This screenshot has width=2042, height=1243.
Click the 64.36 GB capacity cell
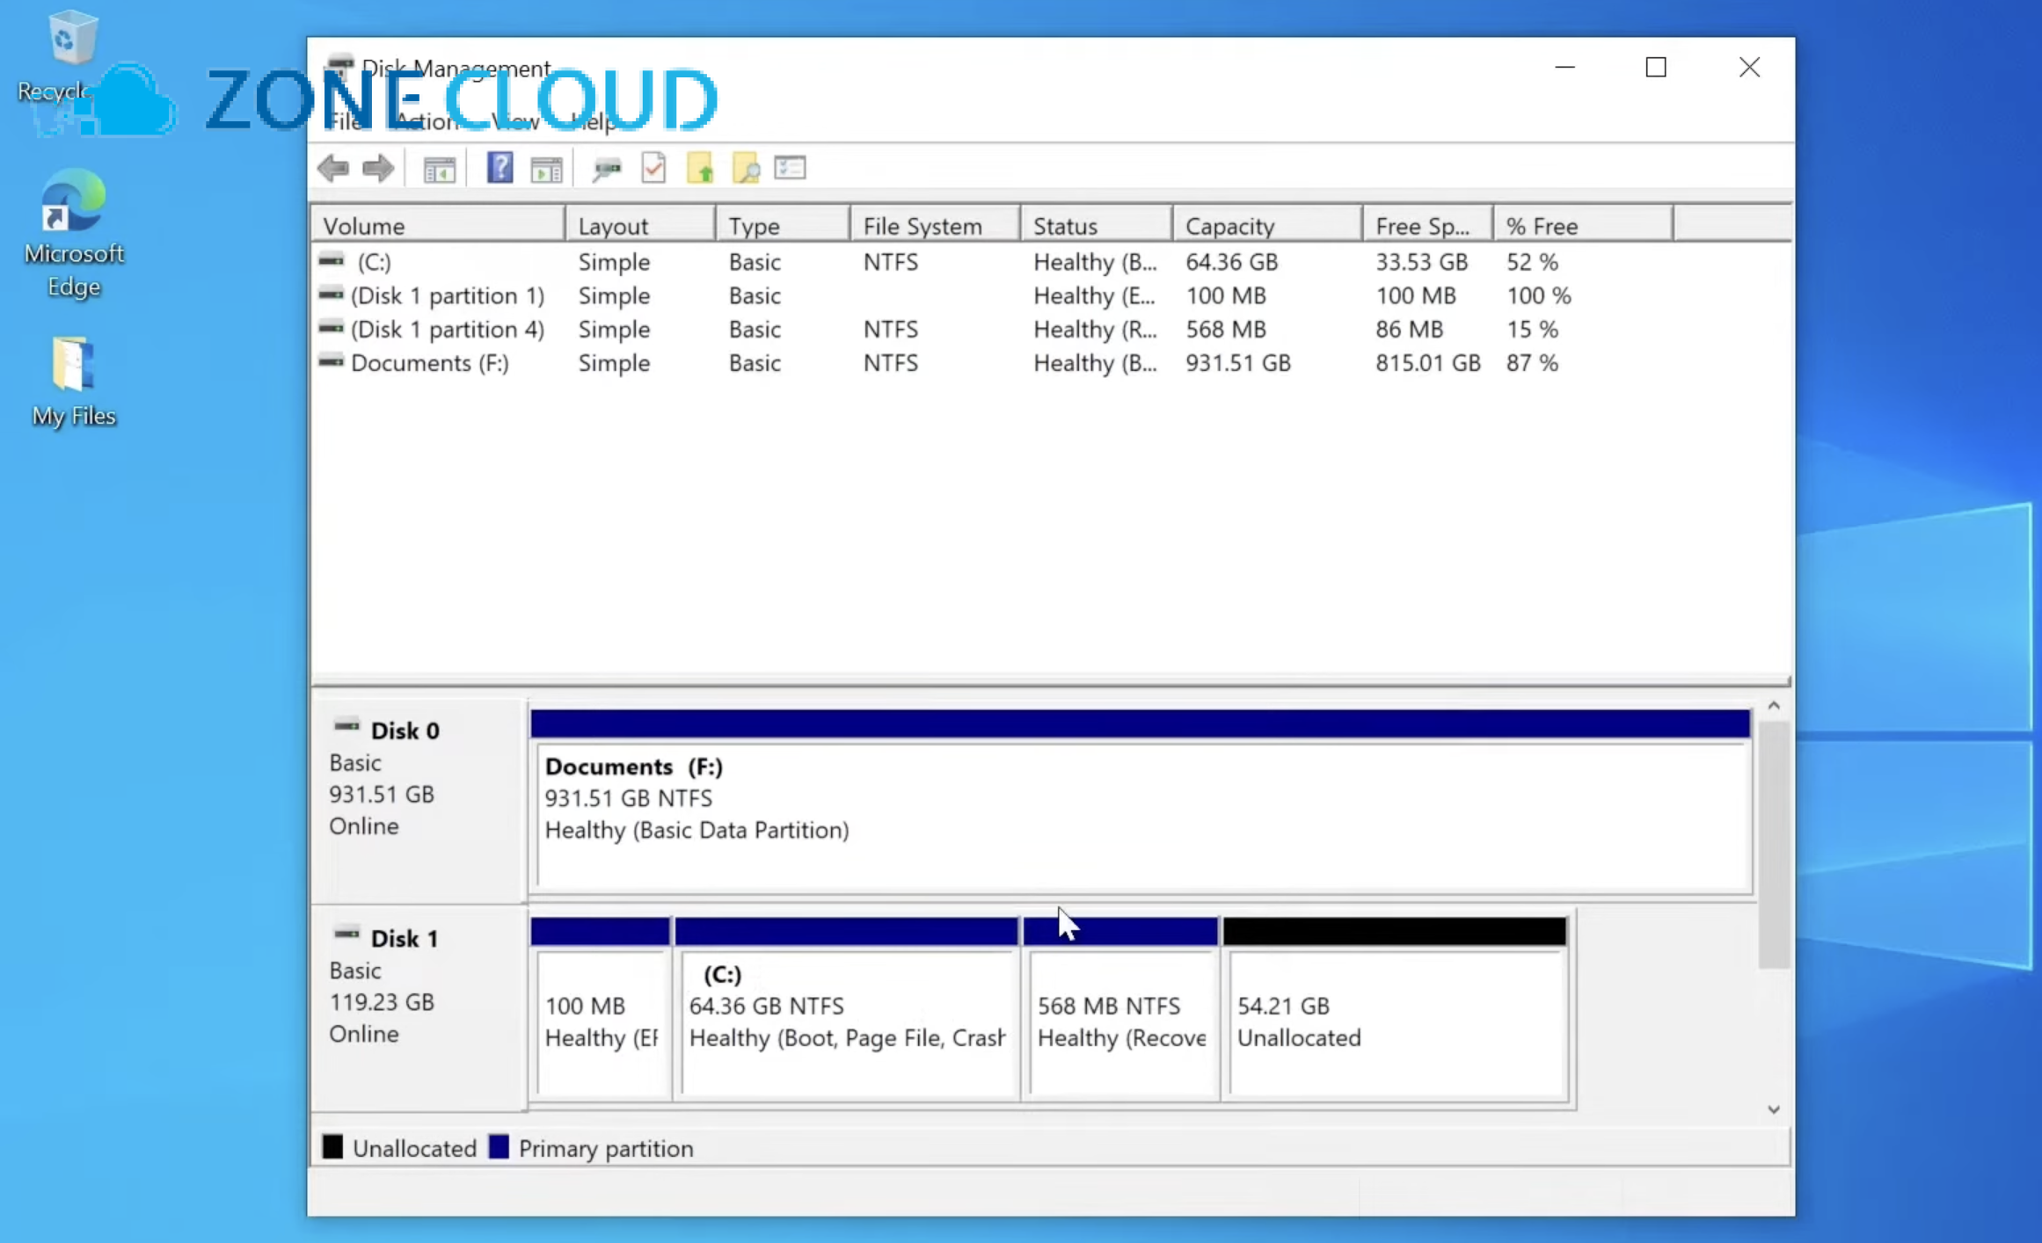click(1231, 262)
